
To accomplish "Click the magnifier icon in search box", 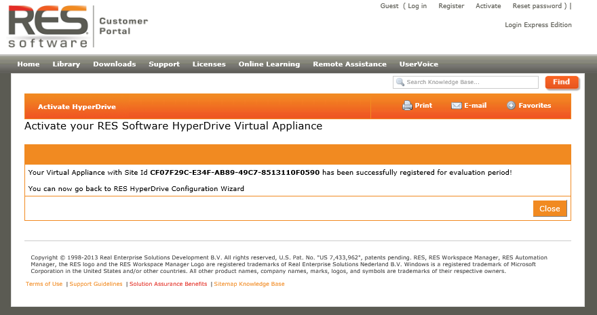I will pos(400,82).
